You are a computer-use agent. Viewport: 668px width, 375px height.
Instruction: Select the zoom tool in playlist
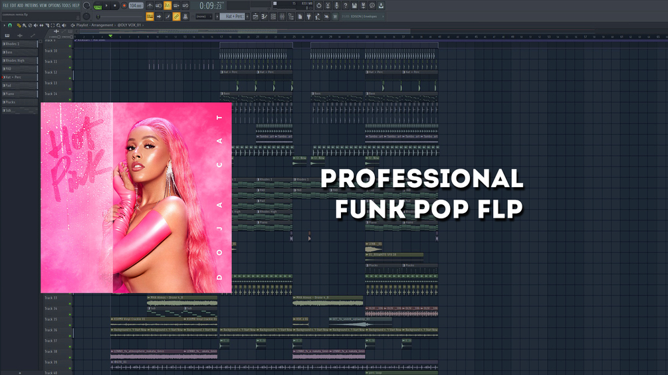tap(58, 25)
